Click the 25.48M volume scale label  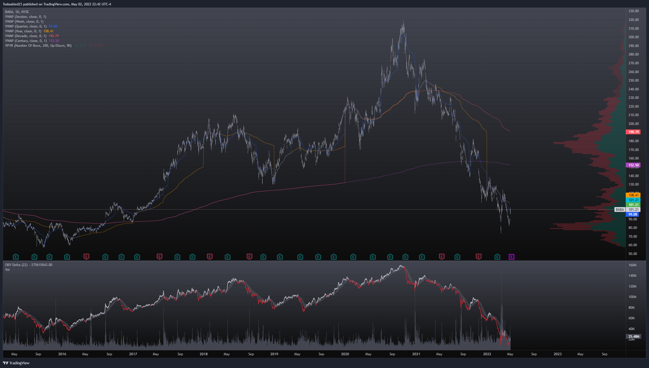tap(633, 337)
